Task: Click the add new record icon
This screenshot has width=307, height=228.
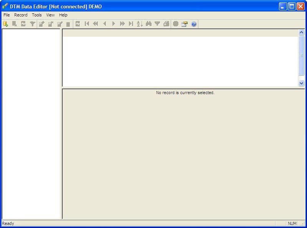Action: (41, 24)
